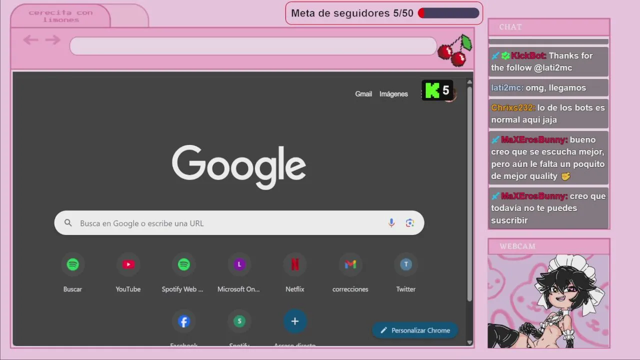
Task: Click the scrollbar down arrow
Action: (469, 342)
